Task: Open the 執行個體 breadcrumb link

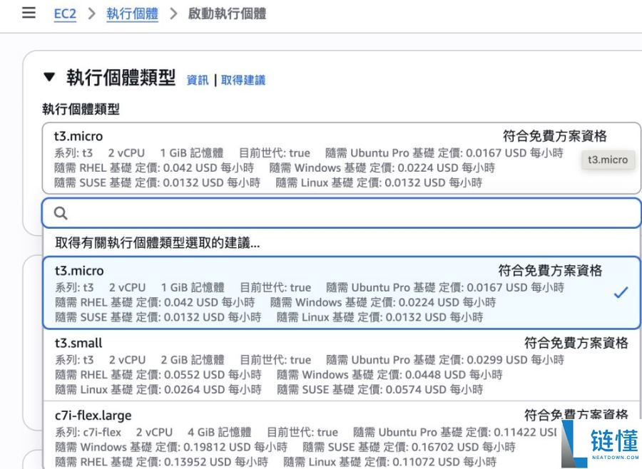Action: coord(132,14)
